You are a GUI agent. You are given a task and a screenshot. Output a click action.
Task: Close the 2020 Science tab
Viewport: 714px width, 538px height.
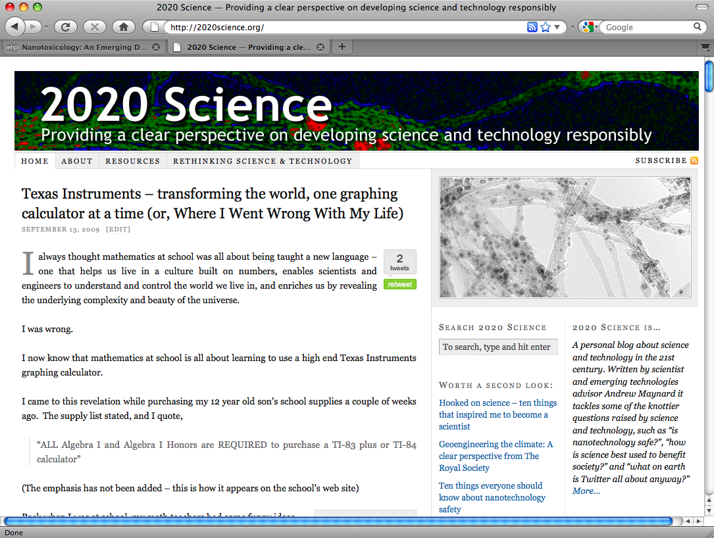pos(320,47)
